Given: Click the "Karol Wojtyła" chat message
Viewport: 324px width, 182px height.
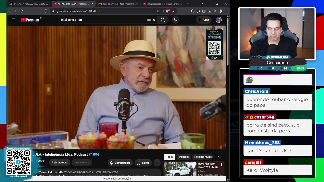Looking at the screenshot, I should coord(262,170).
